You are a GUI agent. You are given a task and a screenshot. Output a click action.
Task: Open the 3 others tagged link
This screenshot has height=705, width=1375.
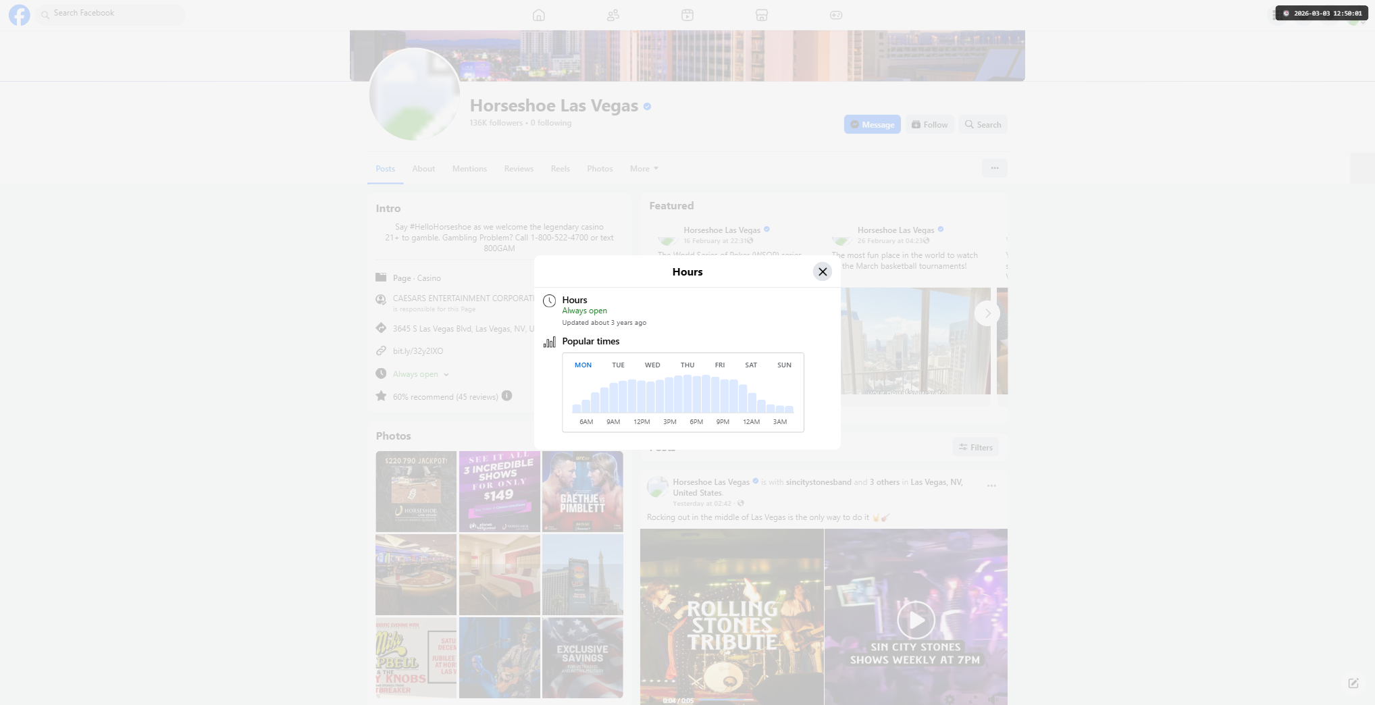click(x=885, y=482)
